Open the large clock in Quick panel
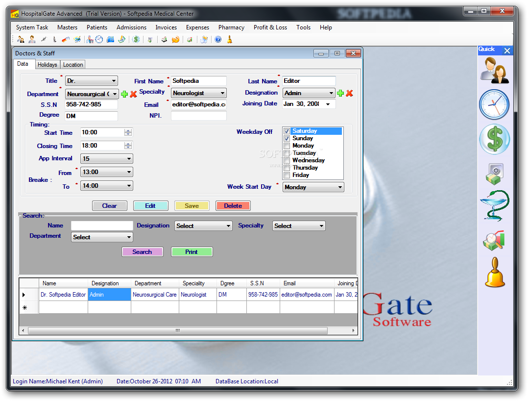The height and width of the screenshot is (401, 528). coord(494,104)
